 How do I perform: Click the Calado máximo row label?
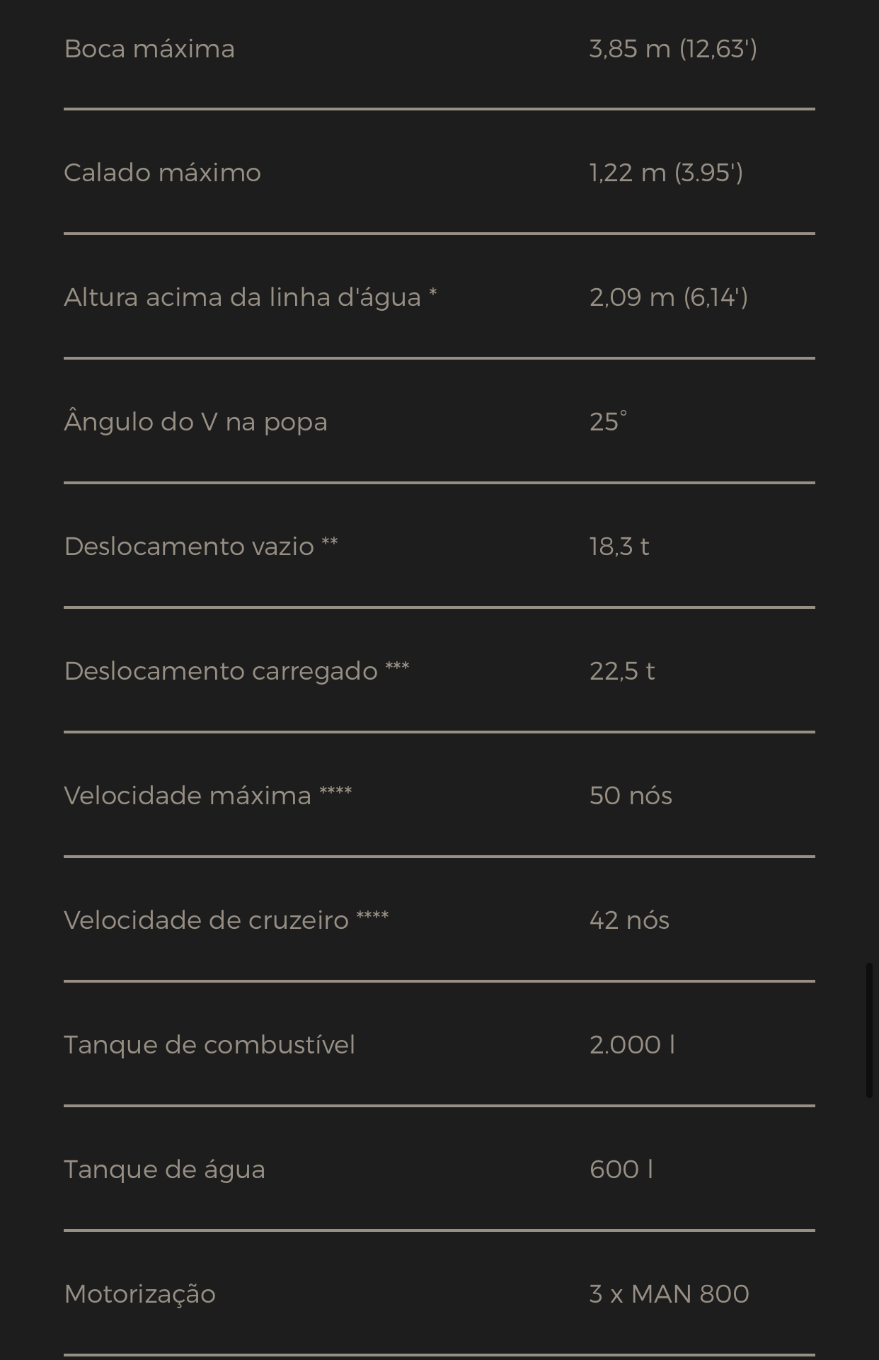(x=162, y=173)
